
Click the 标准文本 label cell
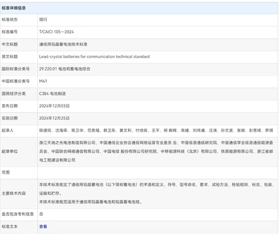pos(19,227)
